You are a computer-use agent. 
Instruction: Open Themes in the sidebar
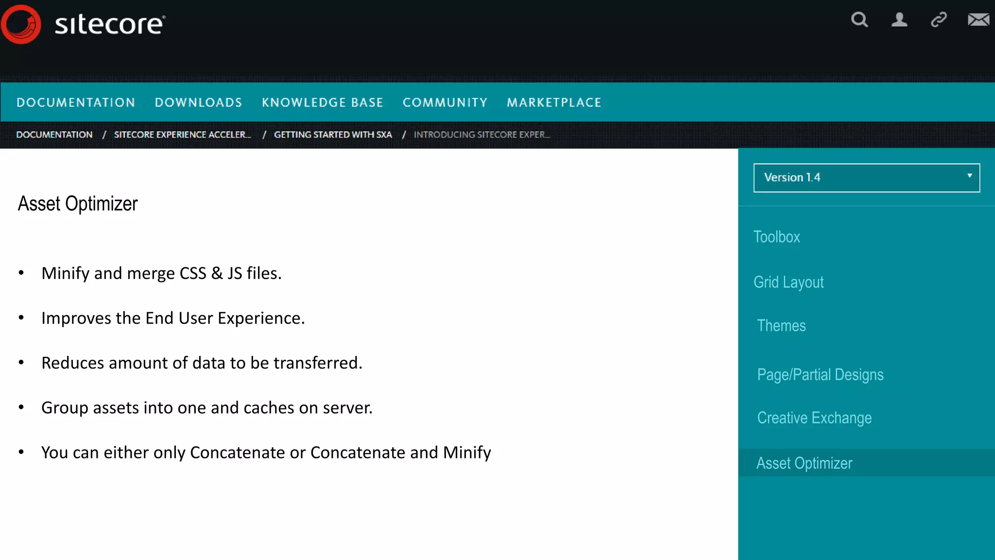(781, 326)
